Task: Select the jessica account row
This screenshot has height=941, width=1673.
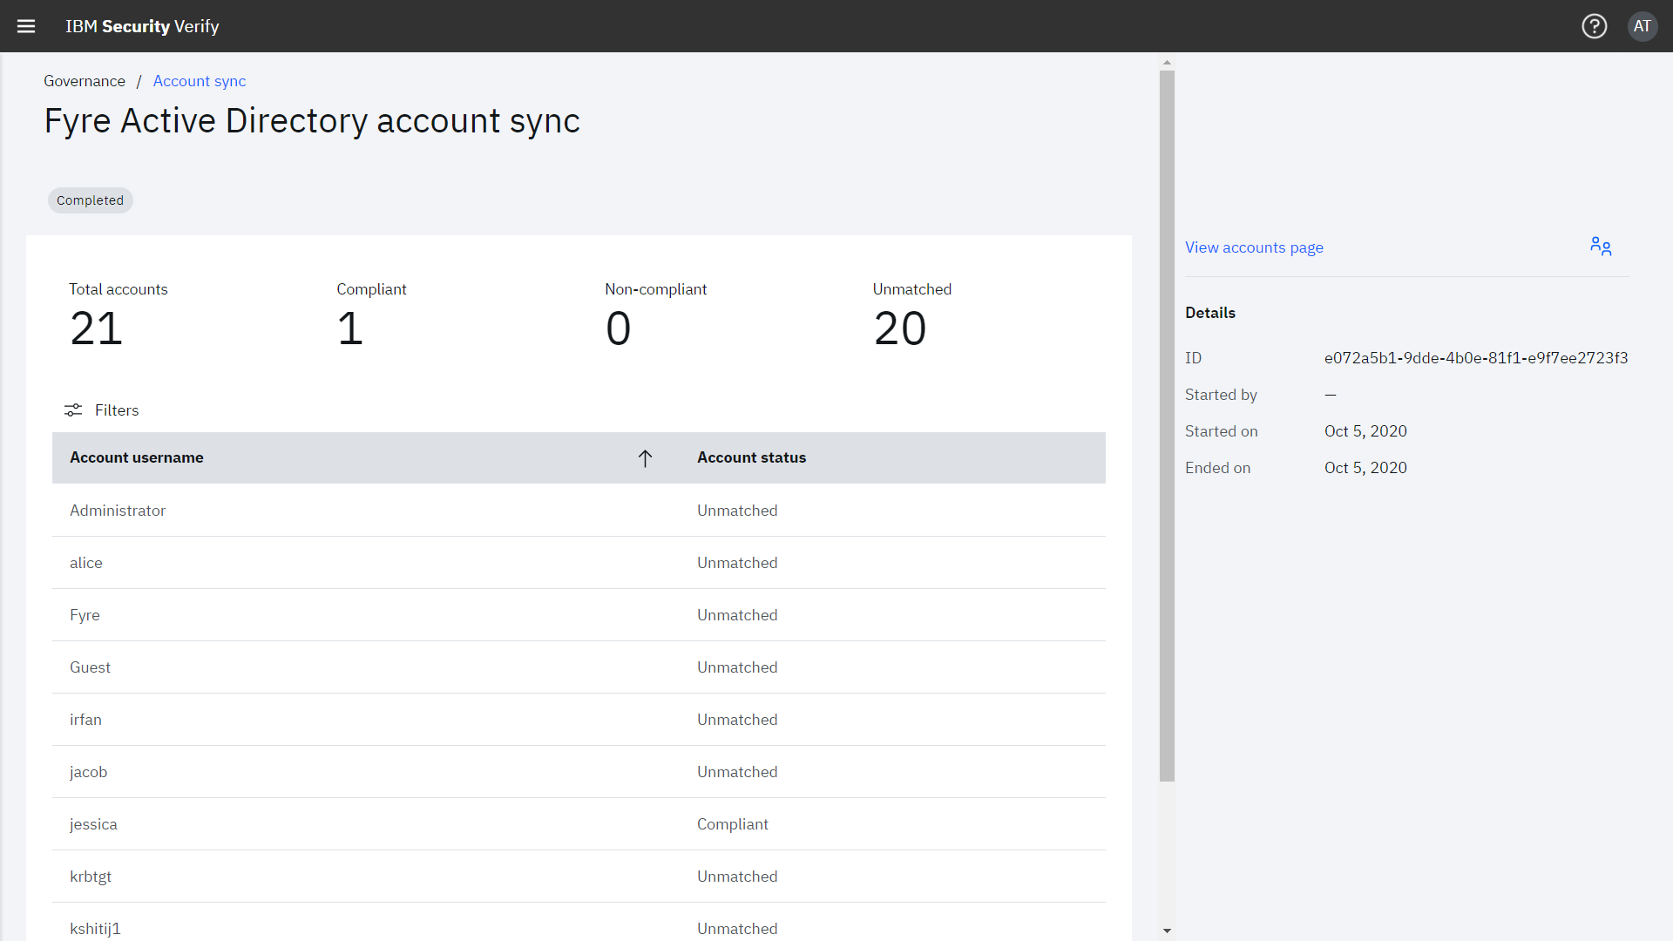Action: tap(93, 824)
